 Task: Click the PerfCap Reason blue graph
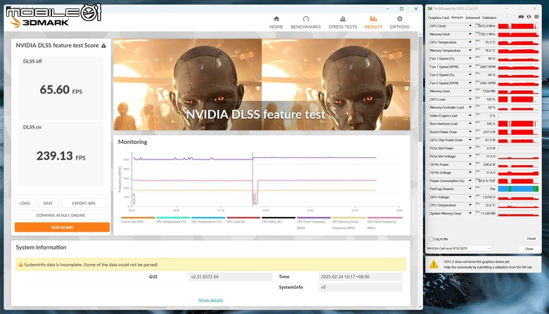click(518, 189)
